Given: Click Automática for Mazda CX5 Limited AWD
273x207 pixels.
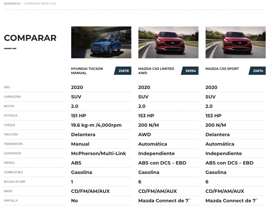Looking at the screenshot, I should pyautogui.click(x=152, y=144).
